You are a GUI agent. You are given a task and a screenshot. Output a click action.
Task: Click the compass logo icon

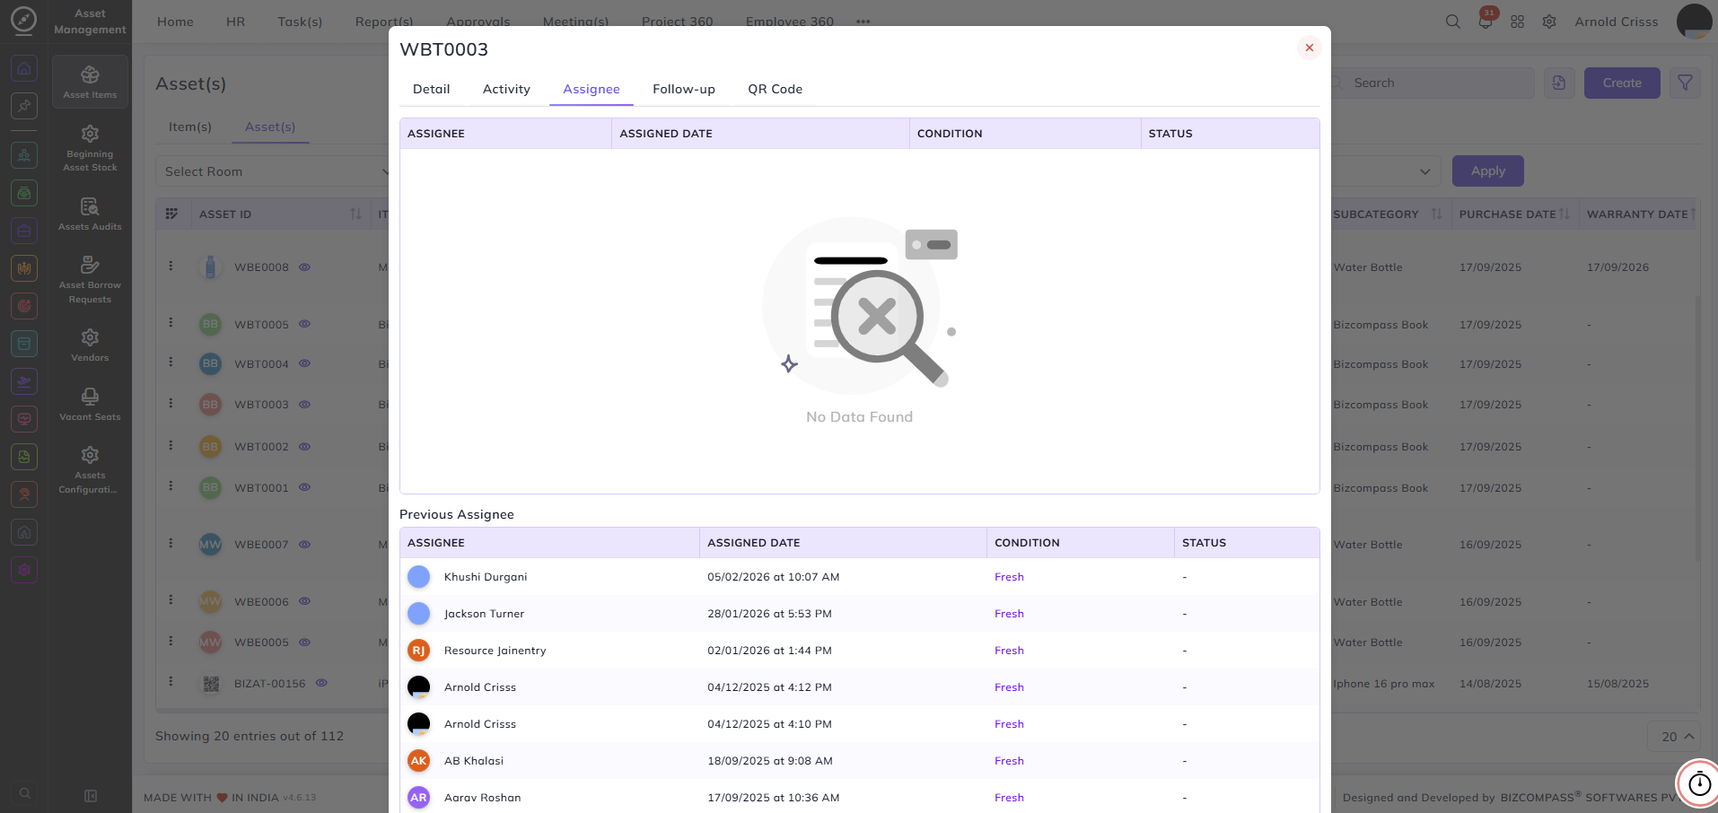[x=23, y=21]
